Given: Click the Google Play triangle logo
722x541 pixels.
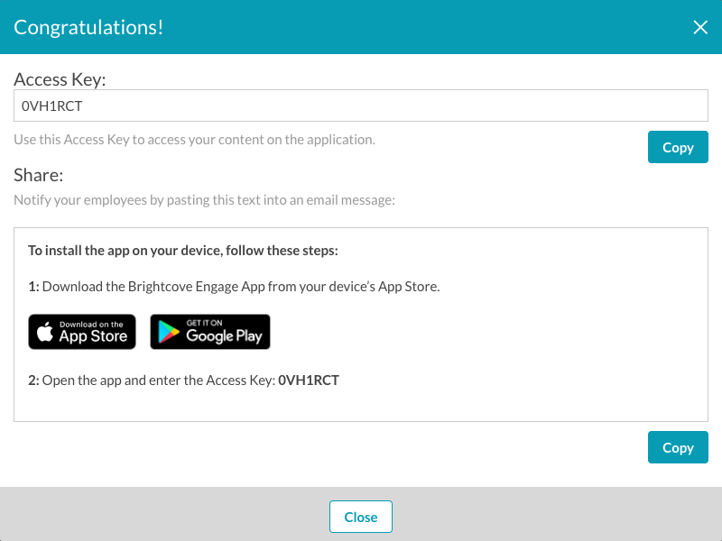Looking at the screenshot, I should pos(168,332).
